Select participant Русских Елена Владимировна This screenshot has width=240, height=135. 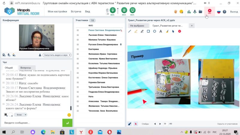[x=103, y=44]
